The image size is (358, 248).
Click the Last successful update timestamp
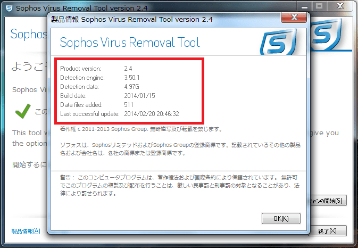click(x=152, y=114)
